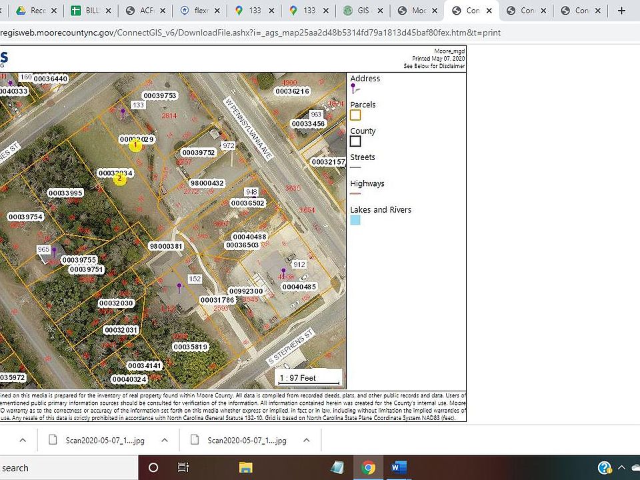Close the flexr tab
Image resolution: width=640 pixels, height=480 pixels.
[x=217, y=11]
